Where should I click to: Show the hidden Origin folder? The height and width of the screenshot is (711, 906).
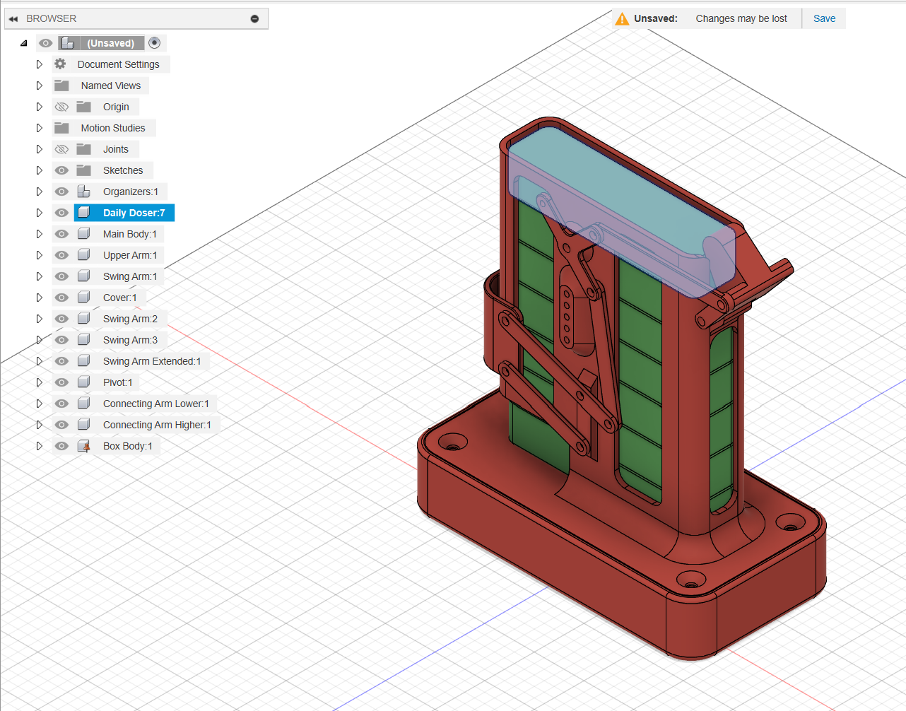click(x=61, y=107)
